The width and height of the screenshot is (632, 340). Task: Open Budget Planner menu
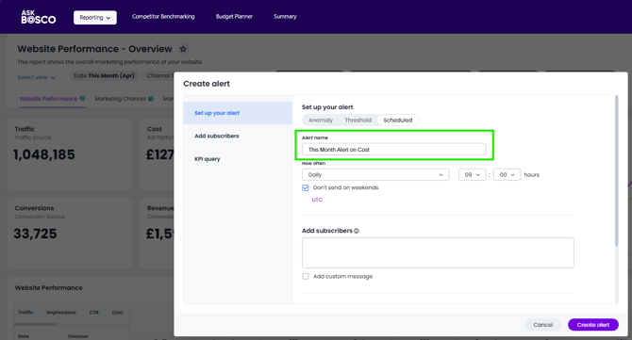click(x=234, y=17)
